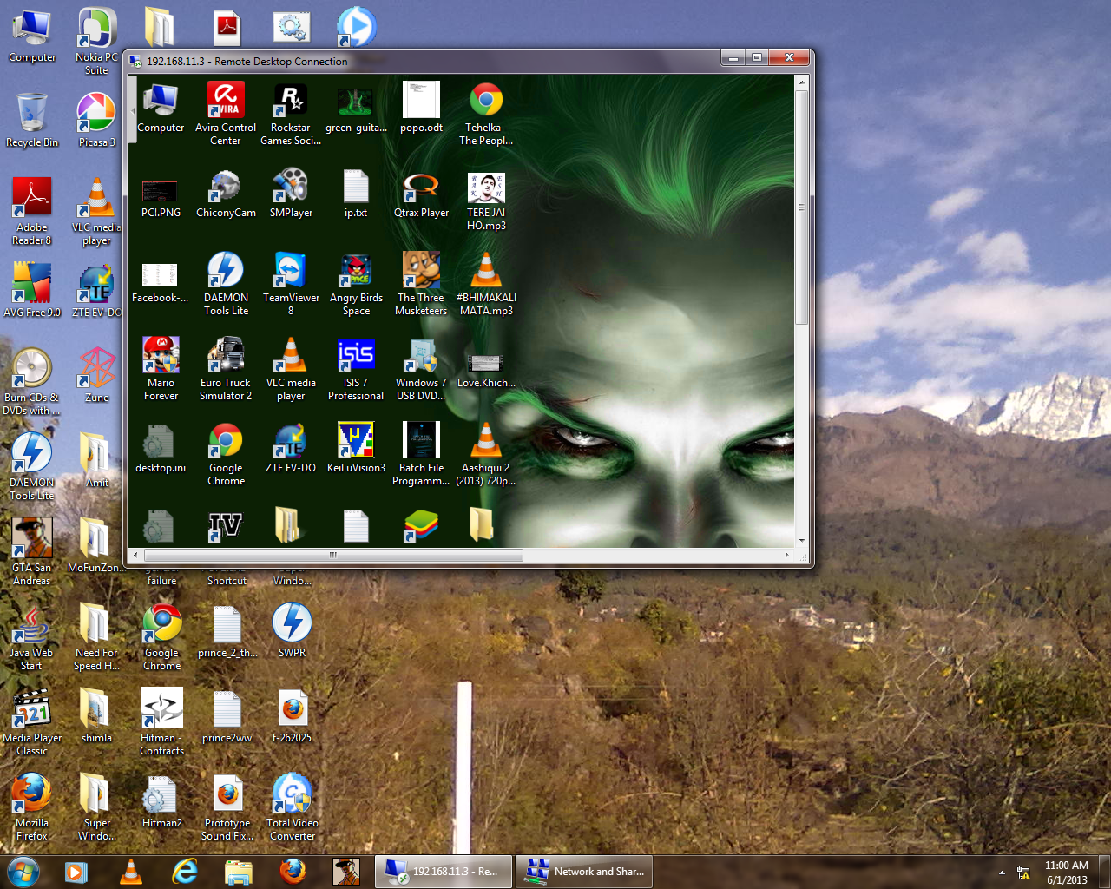
Task: Launch DAEMON Tools Lite in RDP session
Action: pos(226,269)
